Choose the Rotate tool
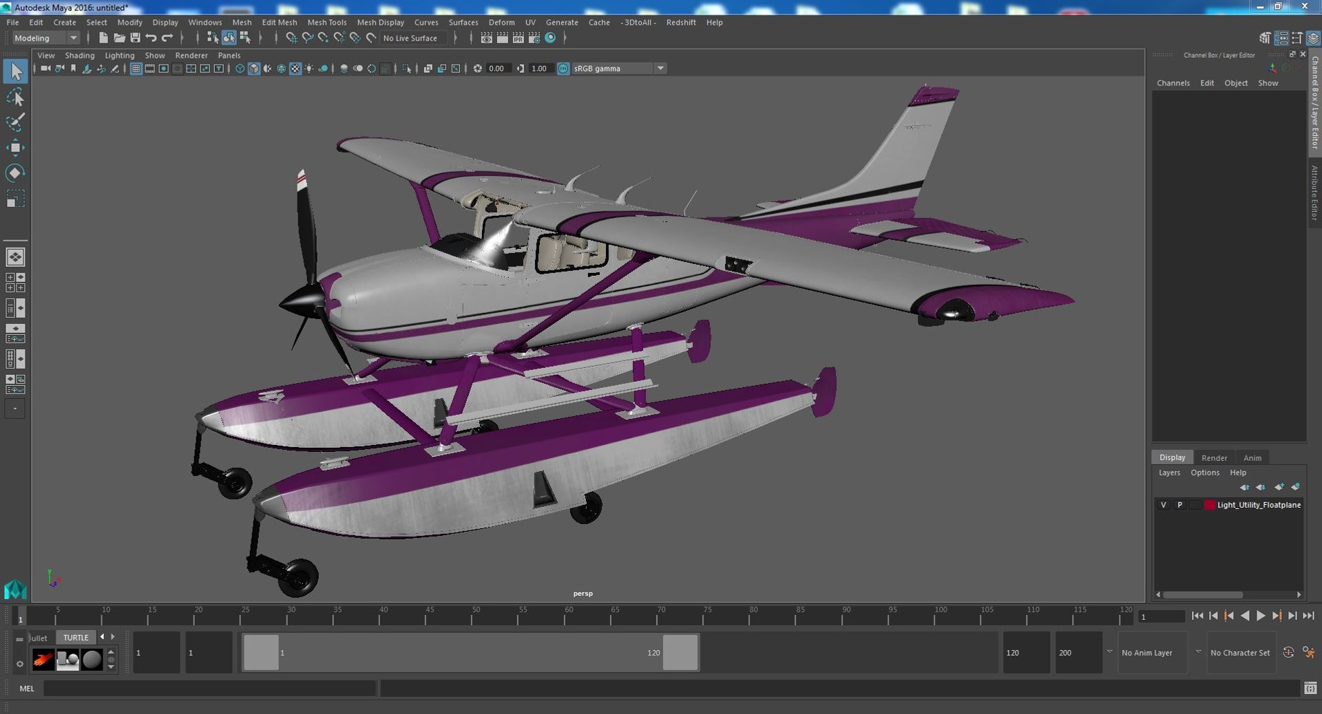The image size is (1322, 714). pos(15,173)
